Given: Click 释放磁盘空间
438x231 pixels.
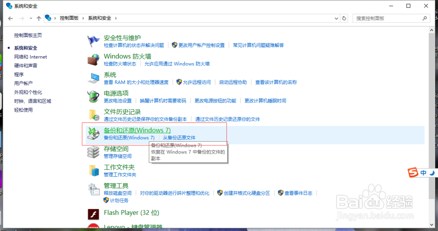Looking at the screenshot, I should click(117, 193).
